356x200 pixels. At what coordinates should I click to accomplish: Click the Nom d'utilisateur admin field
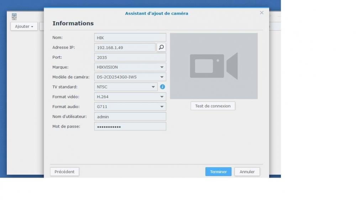click(x=130, y=117)
